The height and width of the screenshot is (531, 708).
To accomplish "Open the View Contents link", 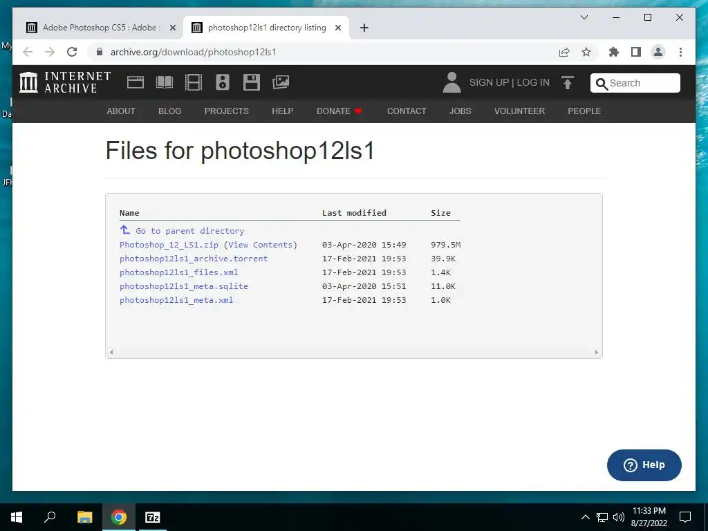I will click(261, 245).
